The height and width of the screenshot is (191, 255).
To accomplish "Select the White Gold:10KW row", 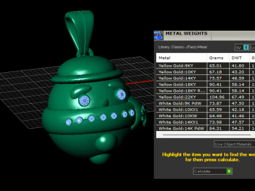I will point(206,116).
